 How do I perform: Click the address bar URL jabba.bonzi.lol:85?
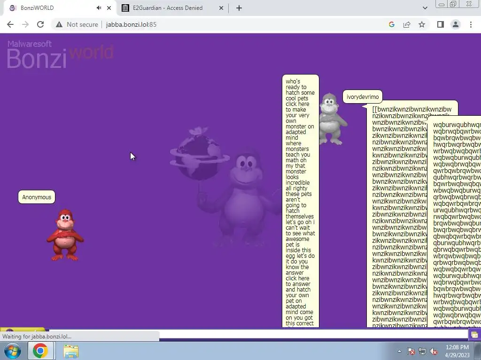(132, 24)
